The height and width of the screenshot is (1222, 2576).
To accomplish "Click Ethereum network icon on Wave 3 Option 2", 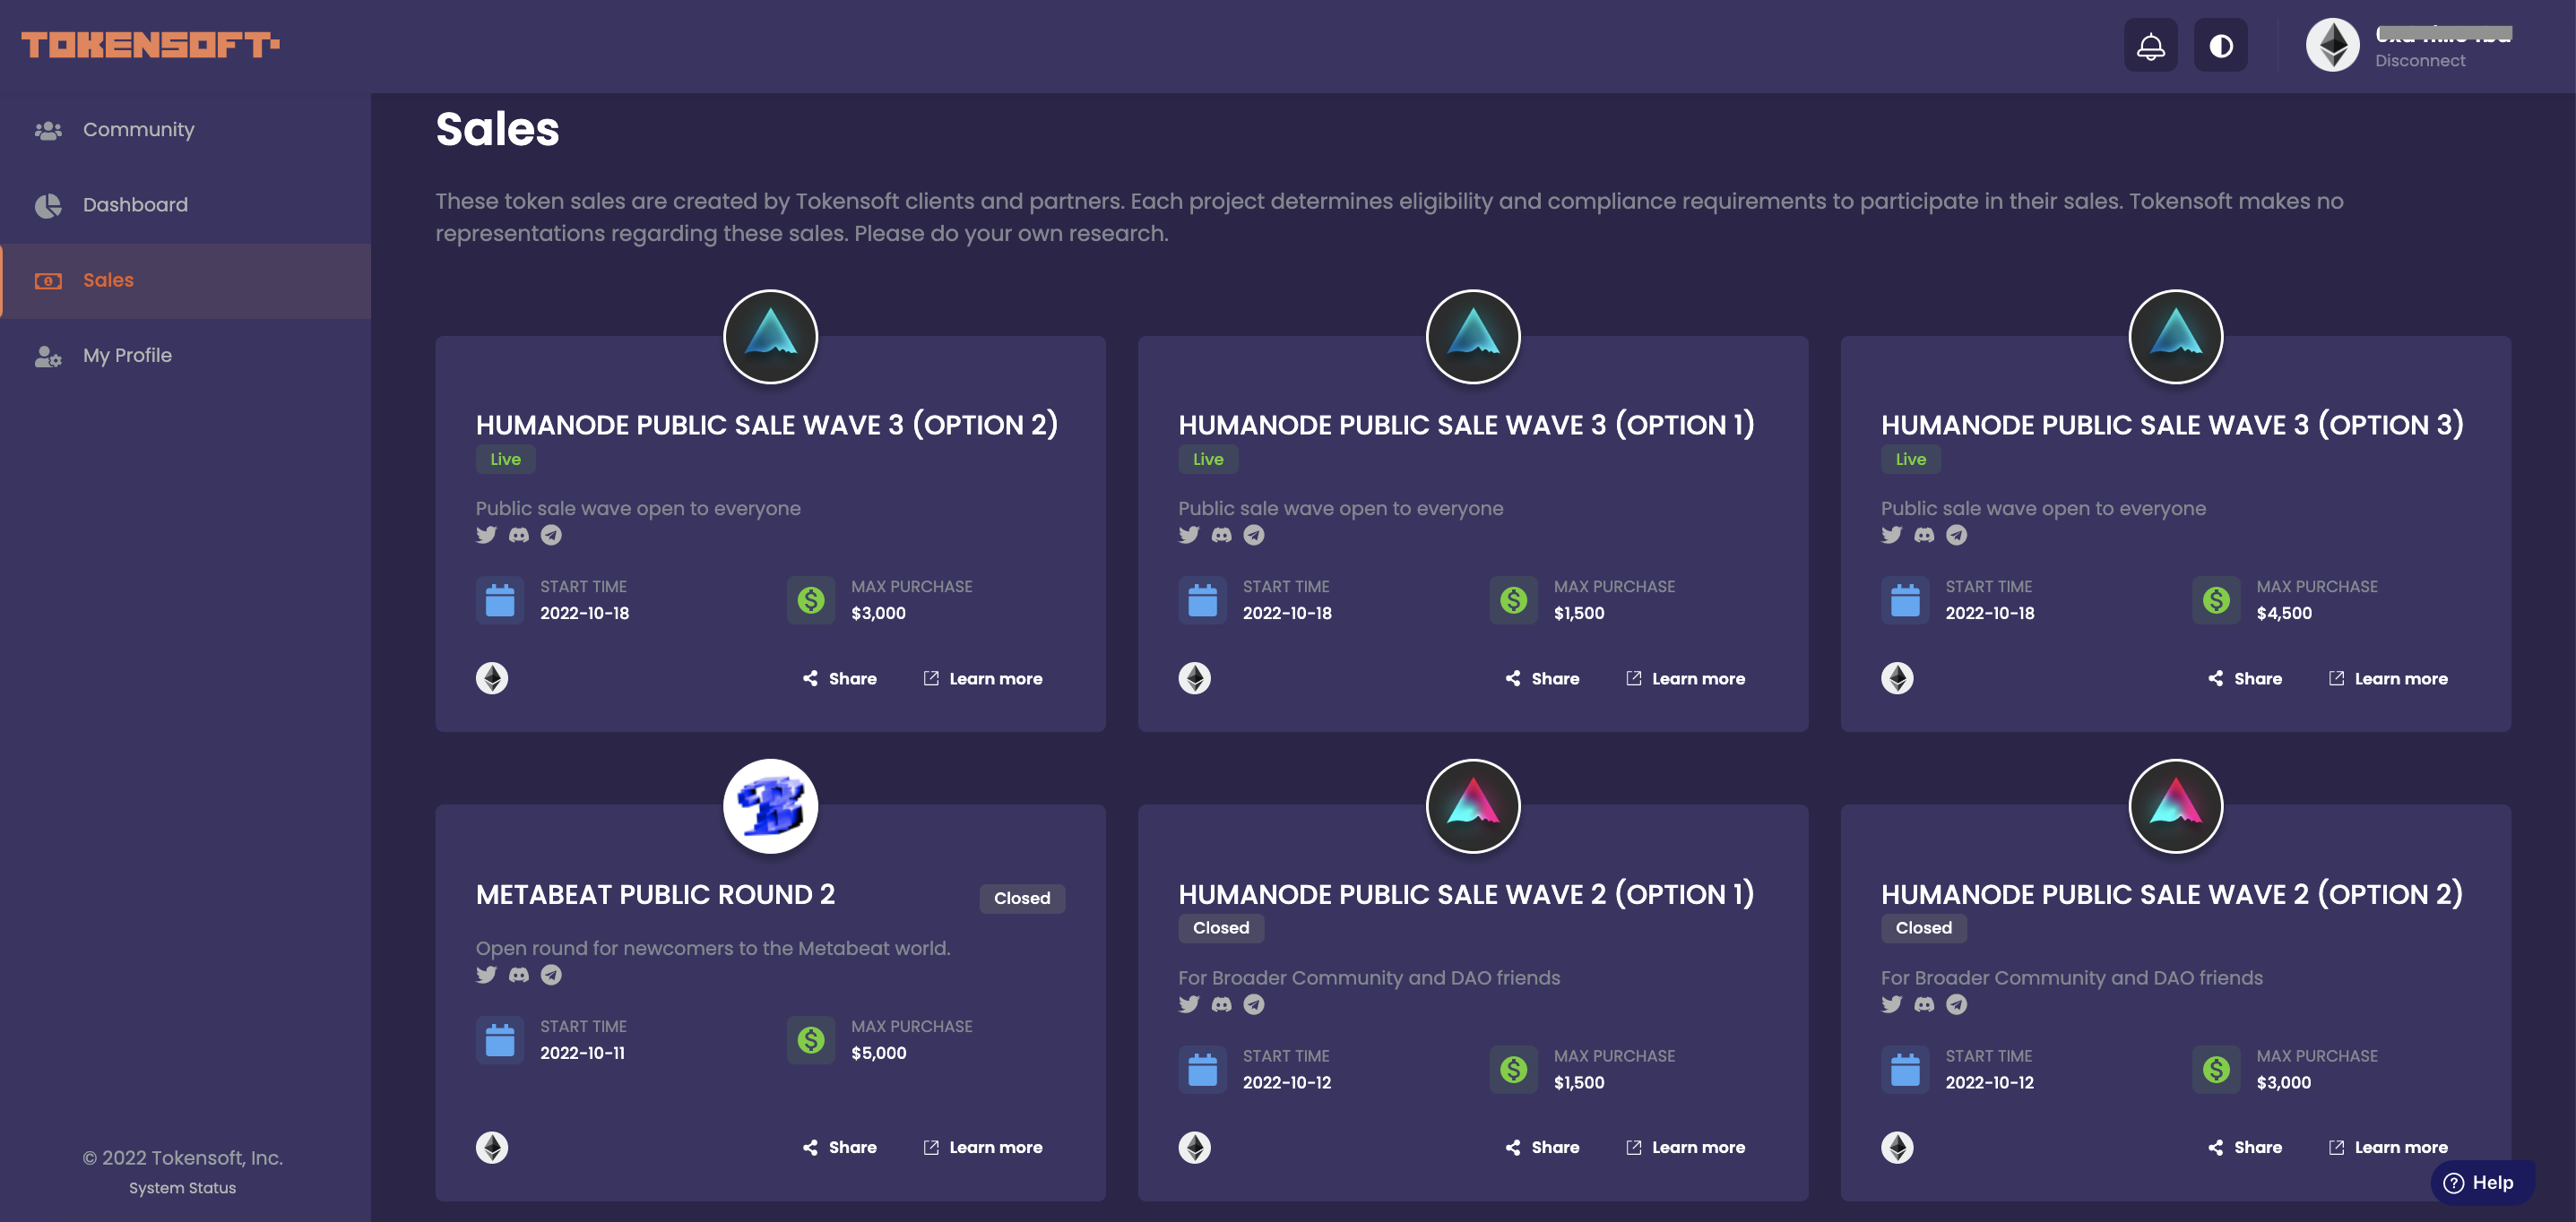I will tap(492, 678).
